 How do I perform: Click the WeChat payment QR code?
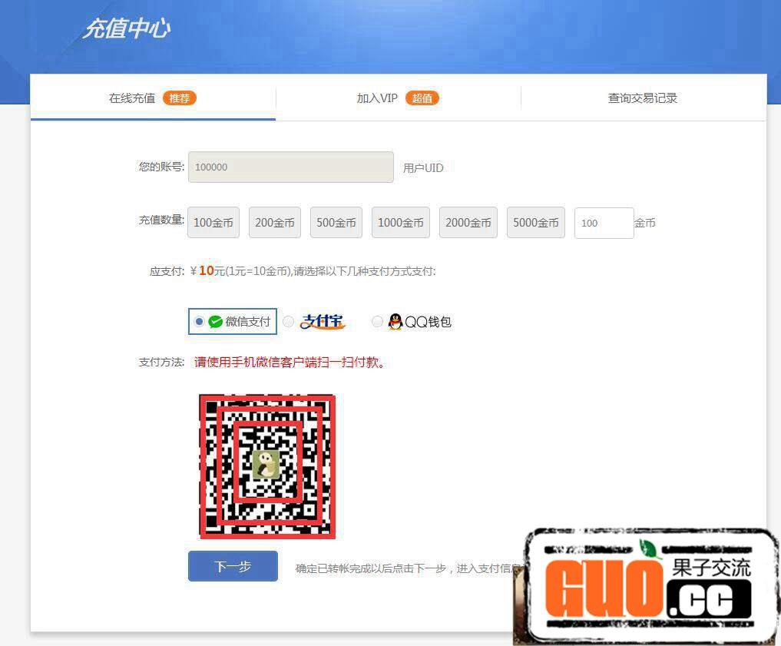[267, 467]
